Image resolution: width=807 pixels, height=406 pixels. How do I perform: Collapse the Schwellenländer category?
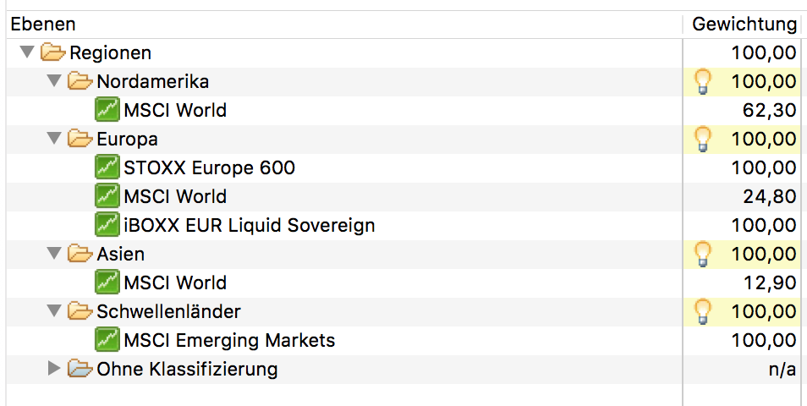54,311
